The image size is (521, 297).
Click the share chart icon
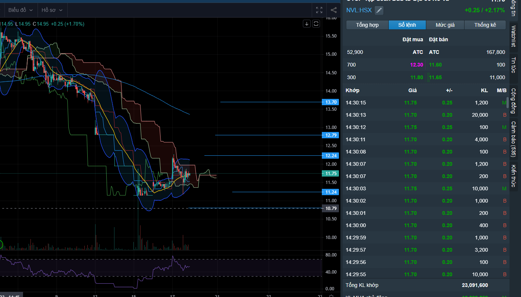334,10
